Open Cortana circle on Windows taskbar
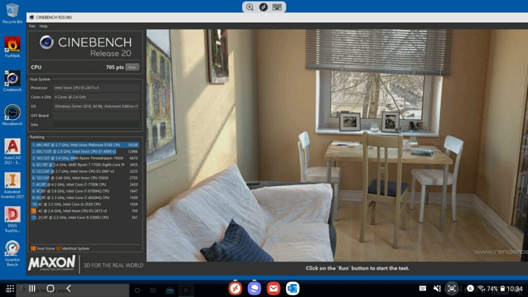Image resolution: width=528 pixels, height=297 pixels. click(137, 290)
